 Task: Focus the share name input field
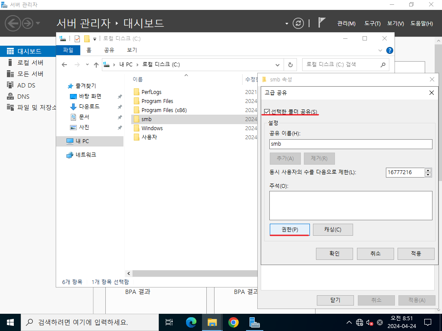350,144
